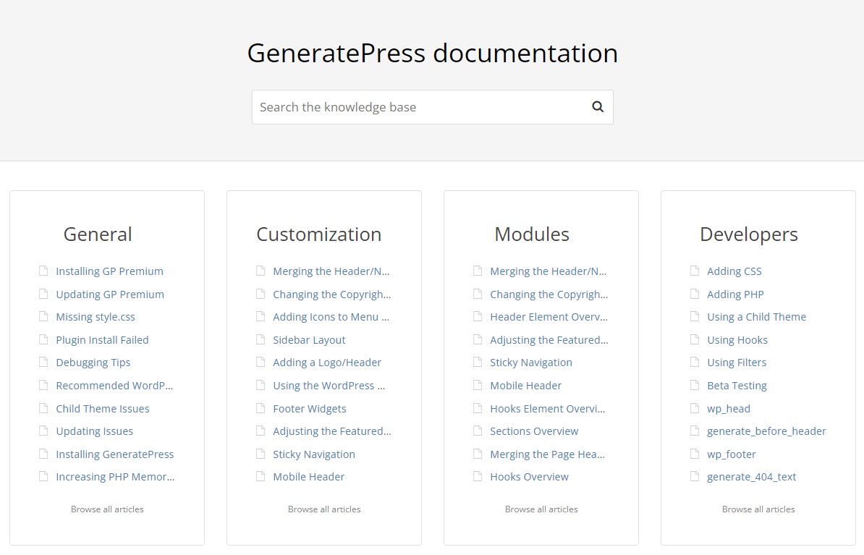Click document icon beside generate_404_text

(694, 476)
